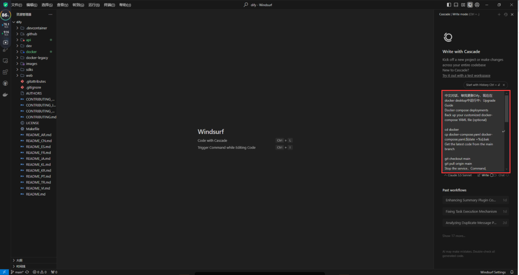
Task: Open the Extensions view in activity bar
Action: (5, 72)
